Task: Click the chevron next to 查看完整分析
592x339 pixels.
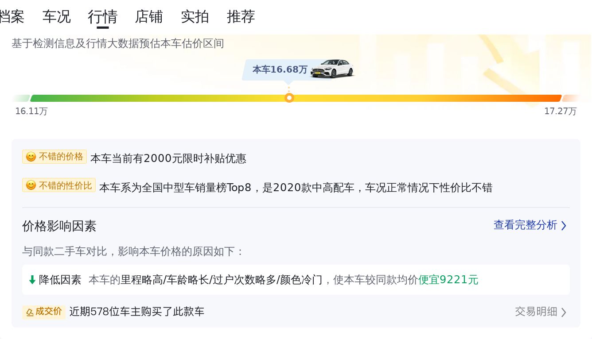Action: [x=564, y=226]
